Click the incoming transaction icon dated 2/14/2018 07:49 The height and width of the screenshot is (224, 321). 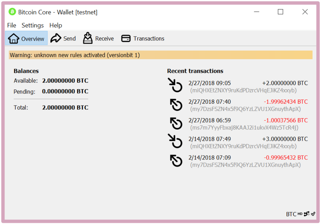pyautogui.click(x=176, y=142)
